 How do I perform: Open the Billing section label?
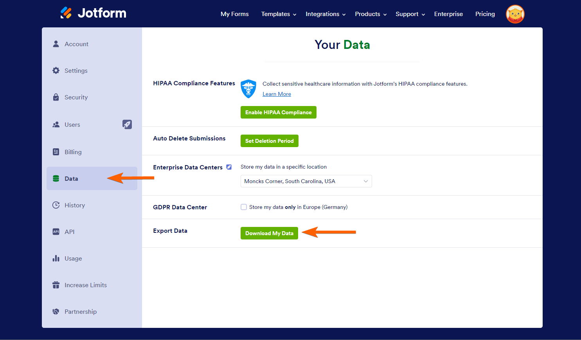(x=73, y=152)
